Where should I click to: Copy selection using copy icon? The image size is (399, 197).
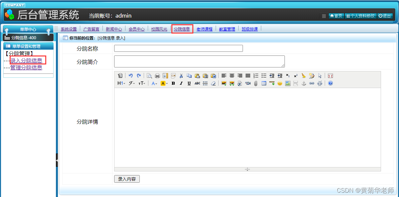189,76
